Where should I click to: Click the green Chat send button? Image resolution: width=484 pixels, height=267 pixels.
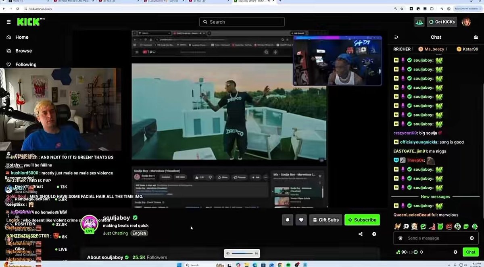(470, 252)
